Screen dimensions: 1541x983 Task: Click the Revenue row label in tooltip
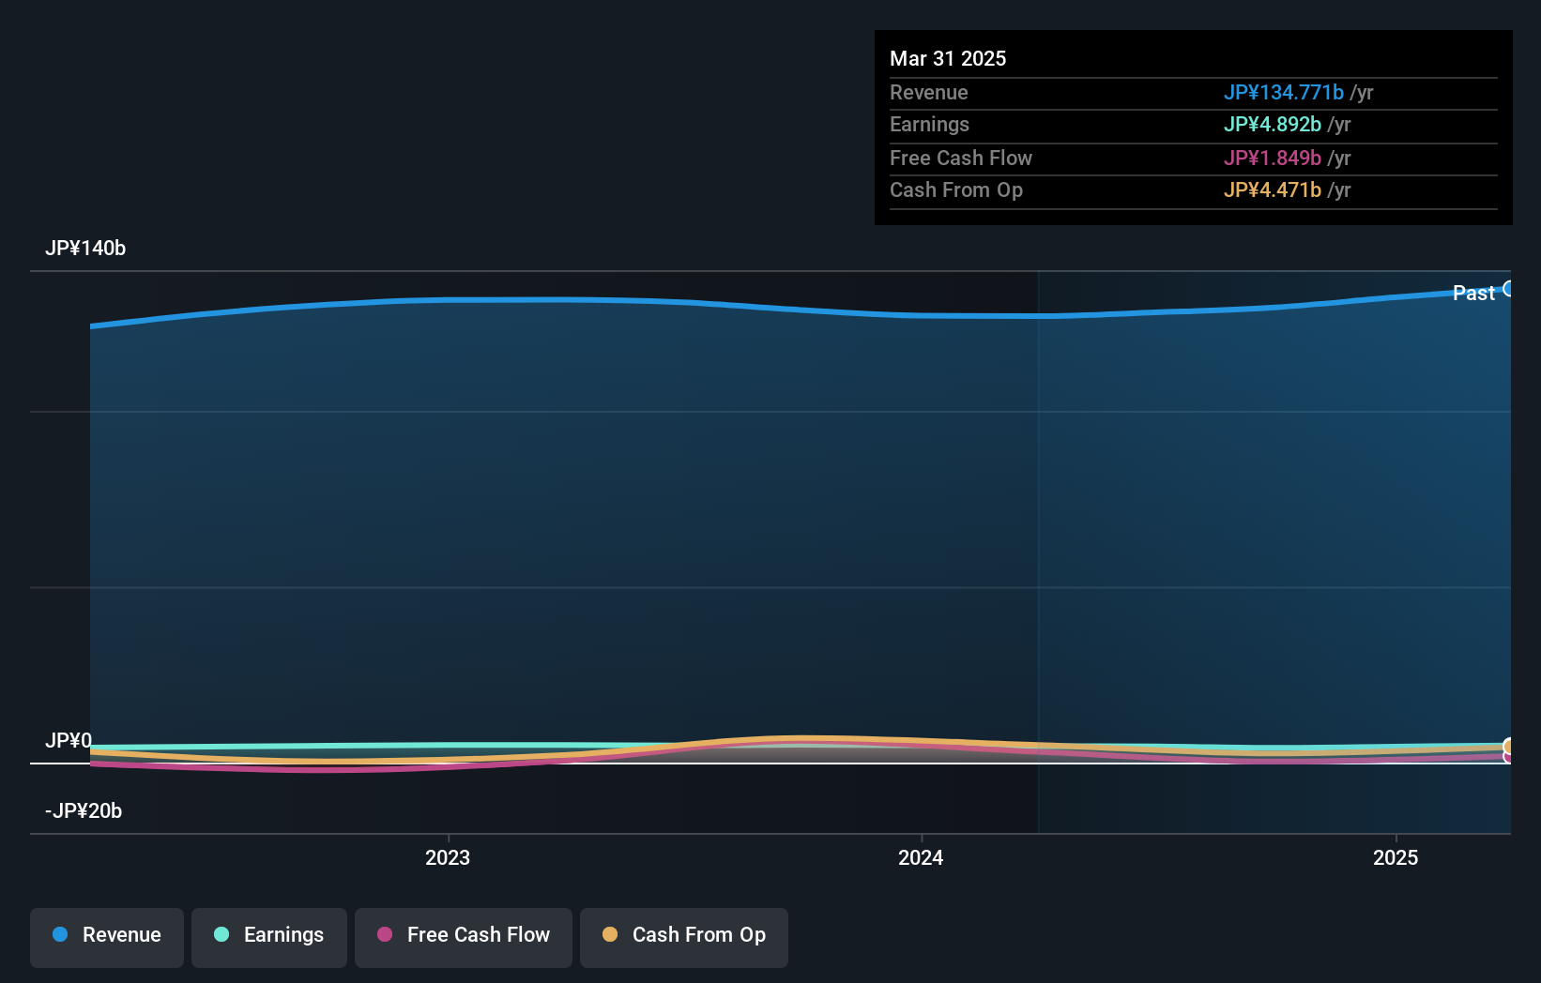[x=929, y=92]
